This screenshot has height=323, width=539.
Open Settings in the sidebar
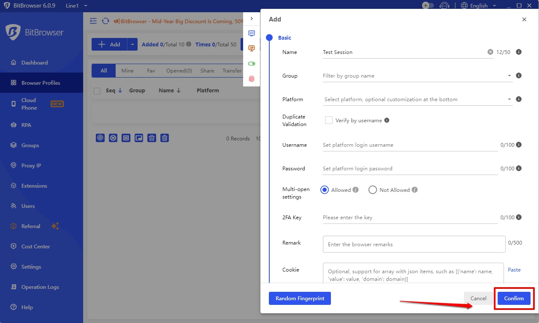click(x=41, y=266)
